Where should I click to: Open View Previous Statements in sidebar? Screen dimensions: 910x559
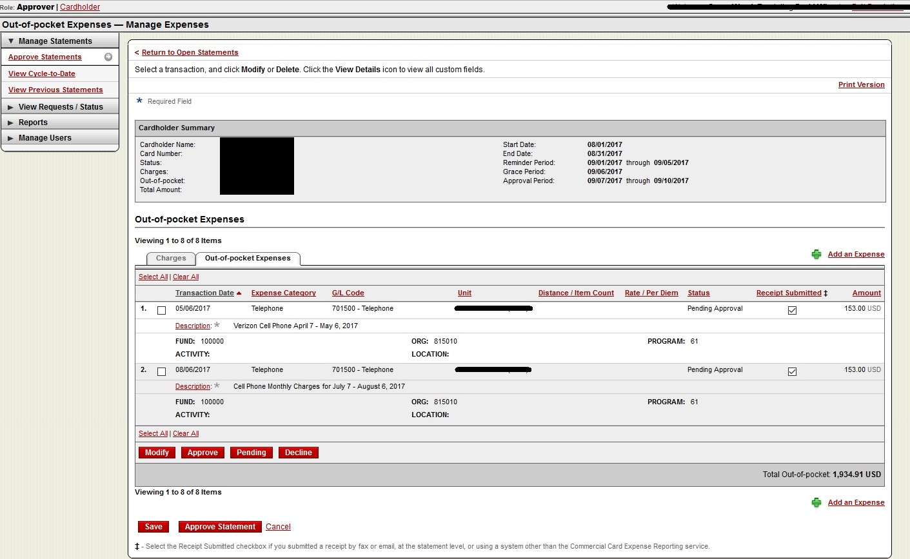click(x=55, y=90)
